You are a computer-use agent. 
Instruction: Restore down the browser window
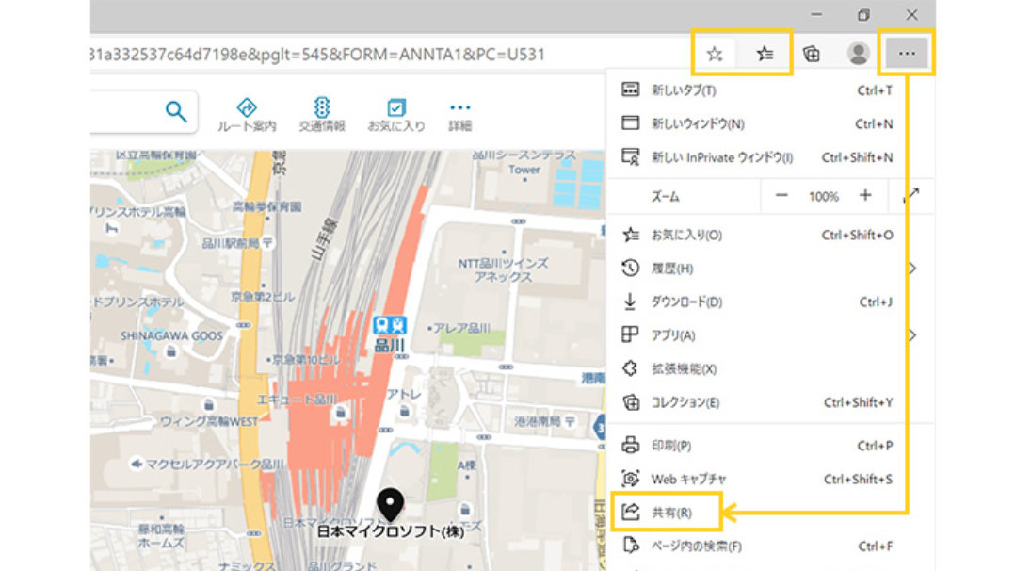coord(863,14)
